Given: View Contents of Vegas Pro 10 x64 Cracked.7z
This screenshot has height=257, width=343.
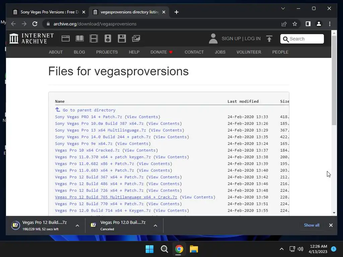Looking at the screenshot, I should (140, 150).
